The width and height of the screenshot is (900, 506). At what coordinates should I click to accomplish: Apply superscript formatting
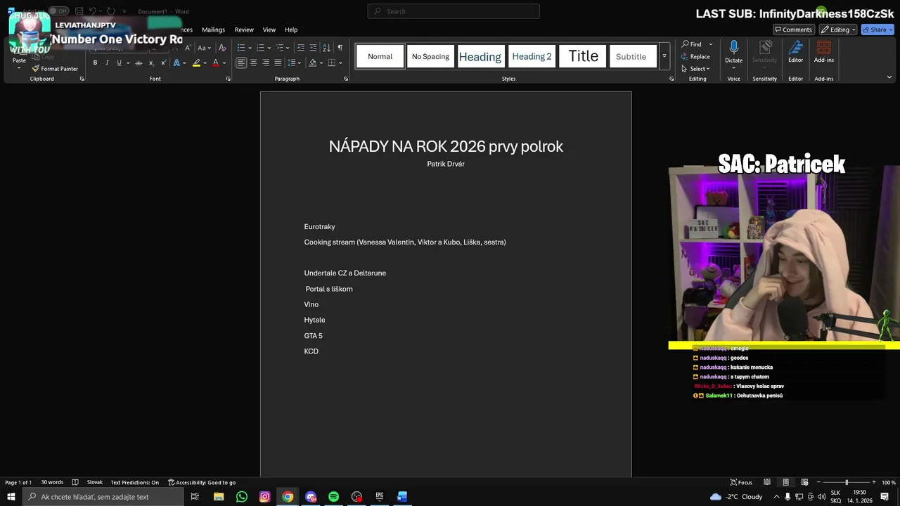click(163, 63)
